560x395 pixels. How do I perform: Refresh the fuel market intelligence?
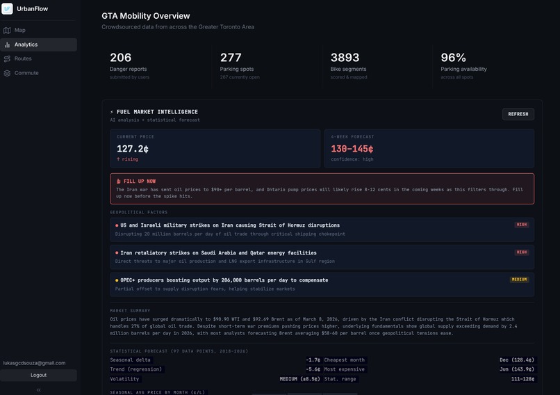click(x=518, y=114)
